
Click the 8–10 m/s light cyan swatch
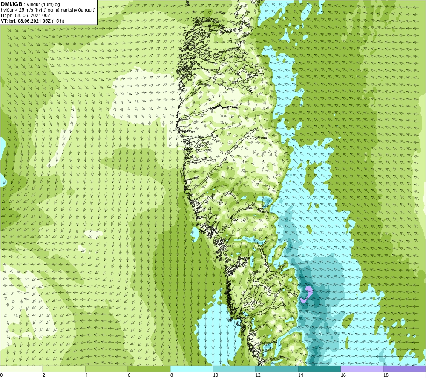[x=192, y=369]
